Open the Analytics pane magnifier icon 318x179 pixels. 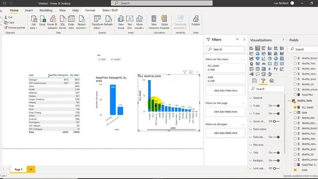(272, 81)
